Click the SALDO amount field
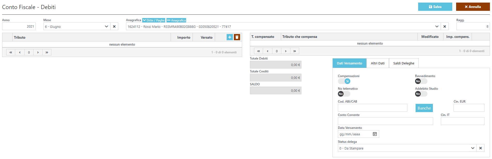492x159 pixels. point(276,90)
